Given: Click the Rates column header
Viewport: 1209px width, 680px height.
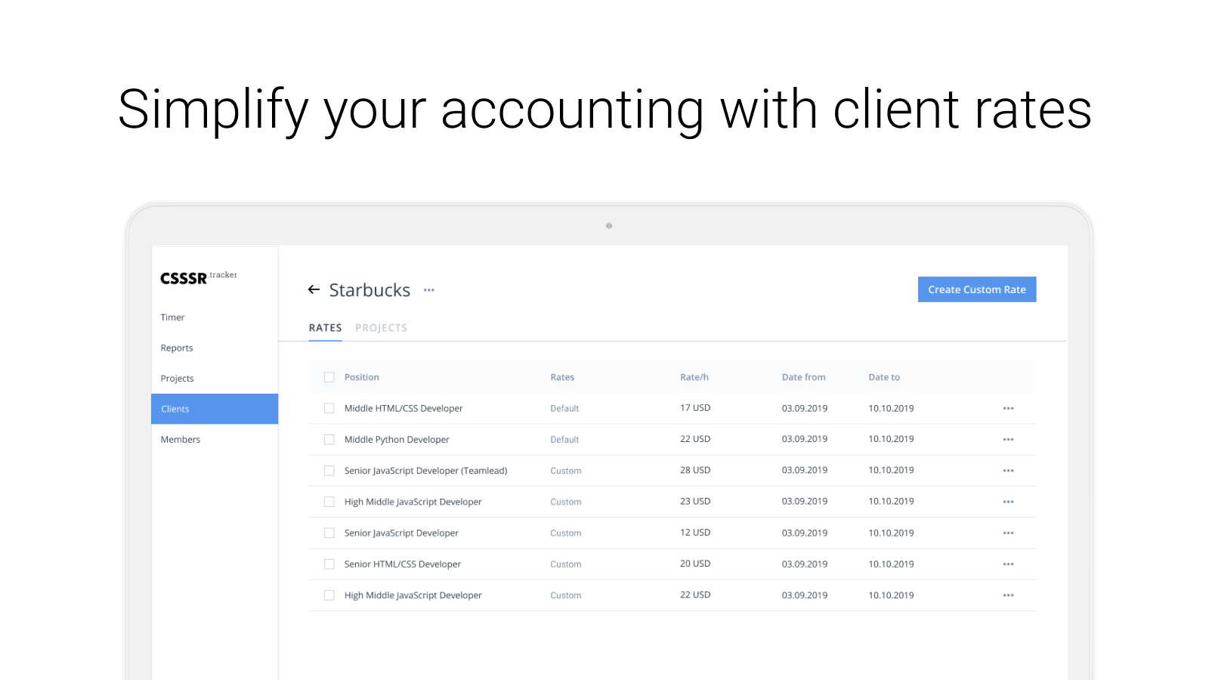Looking at the screenshot, I should click(562, 377).
